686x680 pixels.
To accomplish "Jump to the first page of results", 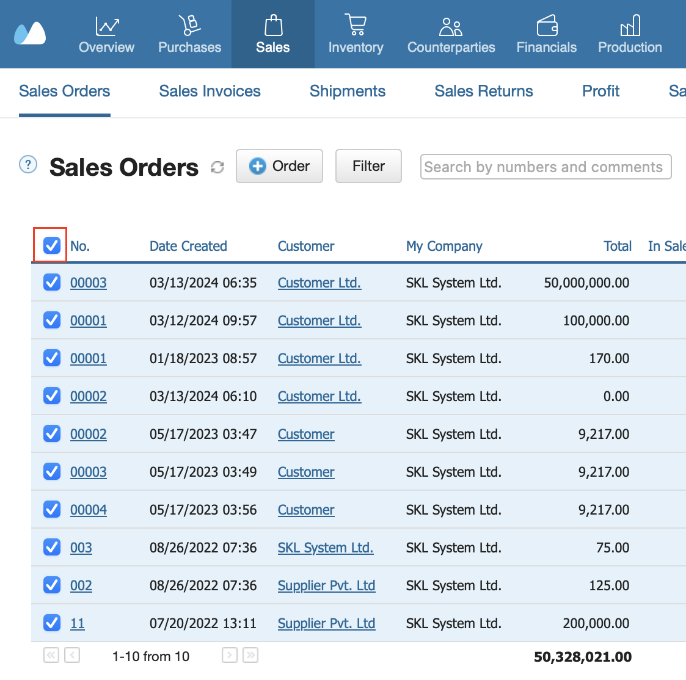I will [51, 655].
